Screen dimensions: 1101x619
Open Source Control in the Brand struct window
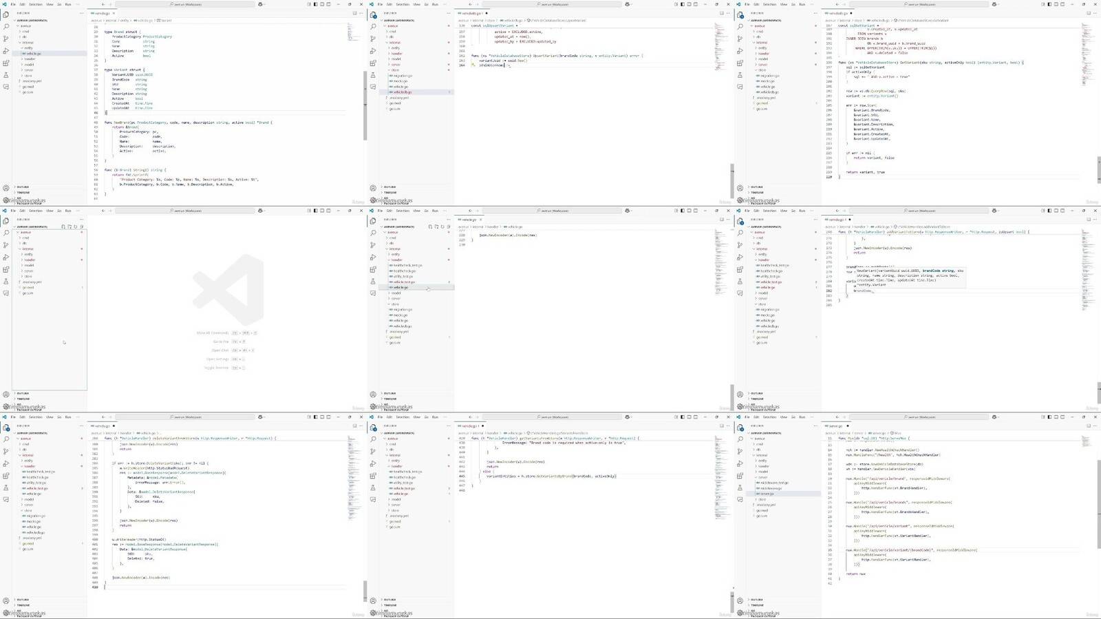coord(6,39)
